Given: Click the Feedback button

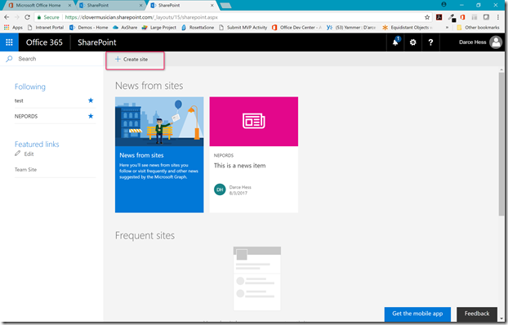Looking at the screenshot, I should (x=477, y=314).
